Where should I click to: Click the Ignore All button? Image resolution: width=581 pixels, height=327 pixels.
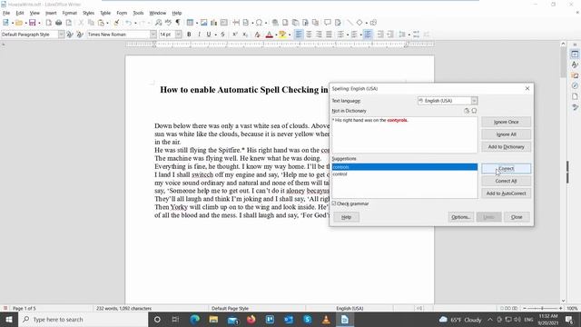click(x=507, y=134)
